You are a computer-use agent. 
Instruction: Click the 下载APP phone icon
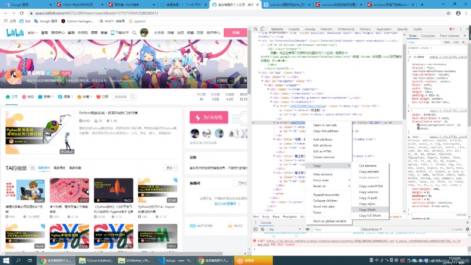pos(112,32)
